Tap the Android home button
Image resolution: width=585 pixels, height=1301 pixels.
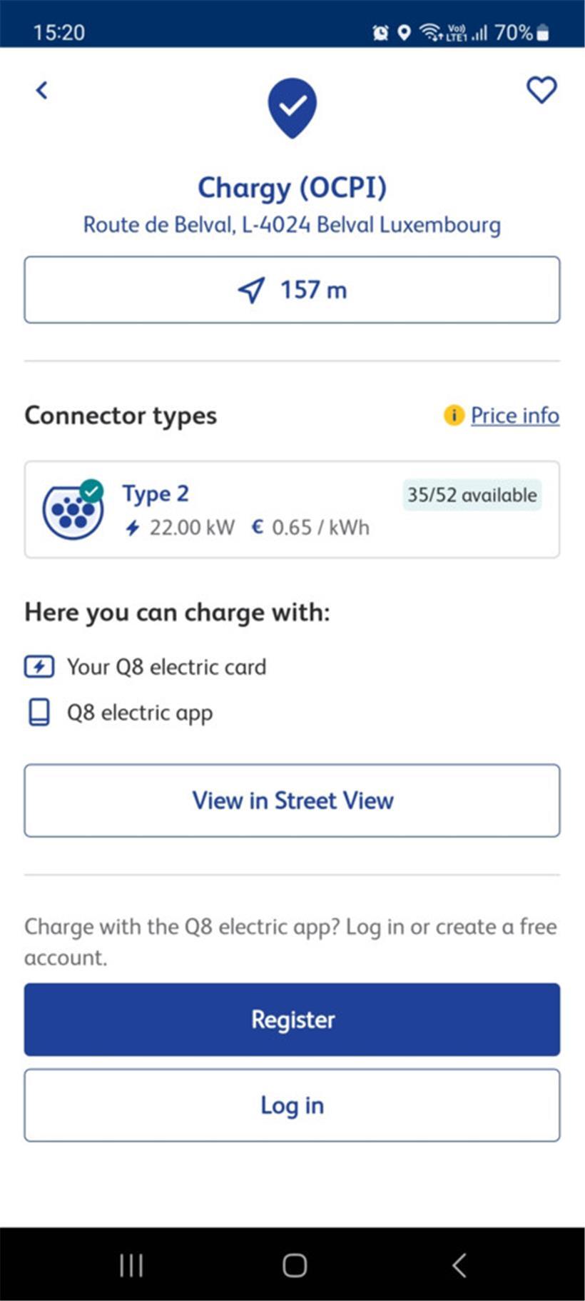click(294, 1265)
